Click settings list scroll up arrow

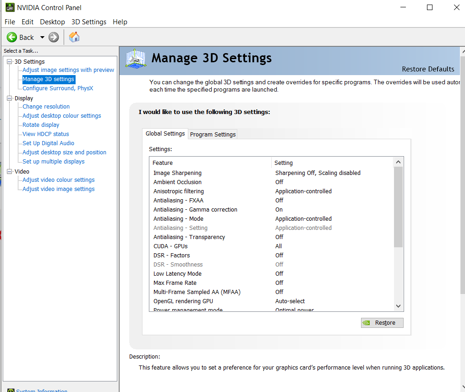pos(398,162)
